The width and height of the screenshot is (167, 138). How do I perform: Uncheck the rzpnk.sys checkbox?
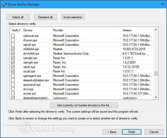[13, 67]
